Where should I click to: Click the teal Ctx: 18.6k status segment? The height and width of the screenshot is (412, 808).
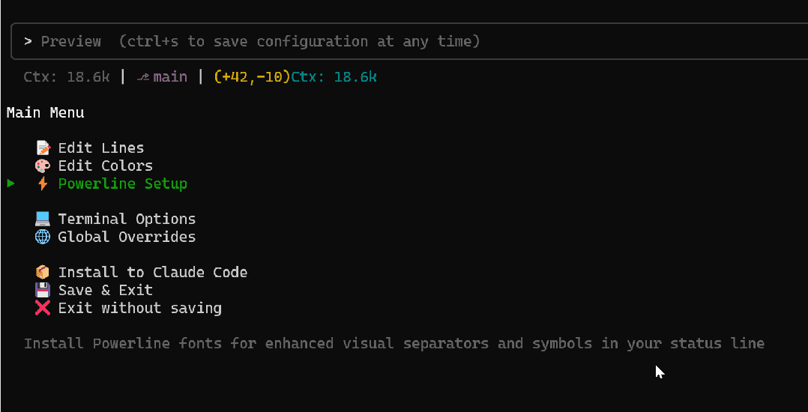coord(334,77)
